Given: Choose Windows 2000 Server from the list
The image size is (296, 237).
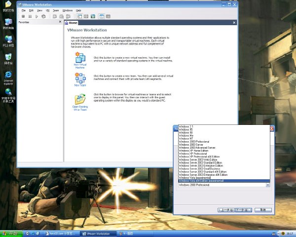Looking at the screenshot, I should [224, 145].
